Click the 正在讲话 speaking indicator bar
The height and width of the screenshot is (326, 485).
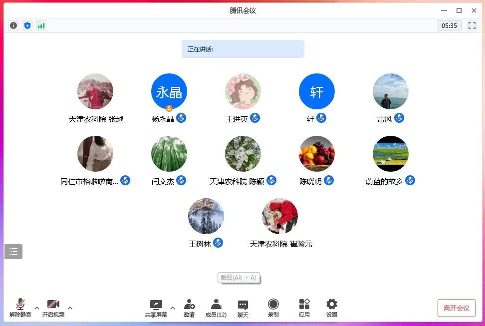(243, 49)
